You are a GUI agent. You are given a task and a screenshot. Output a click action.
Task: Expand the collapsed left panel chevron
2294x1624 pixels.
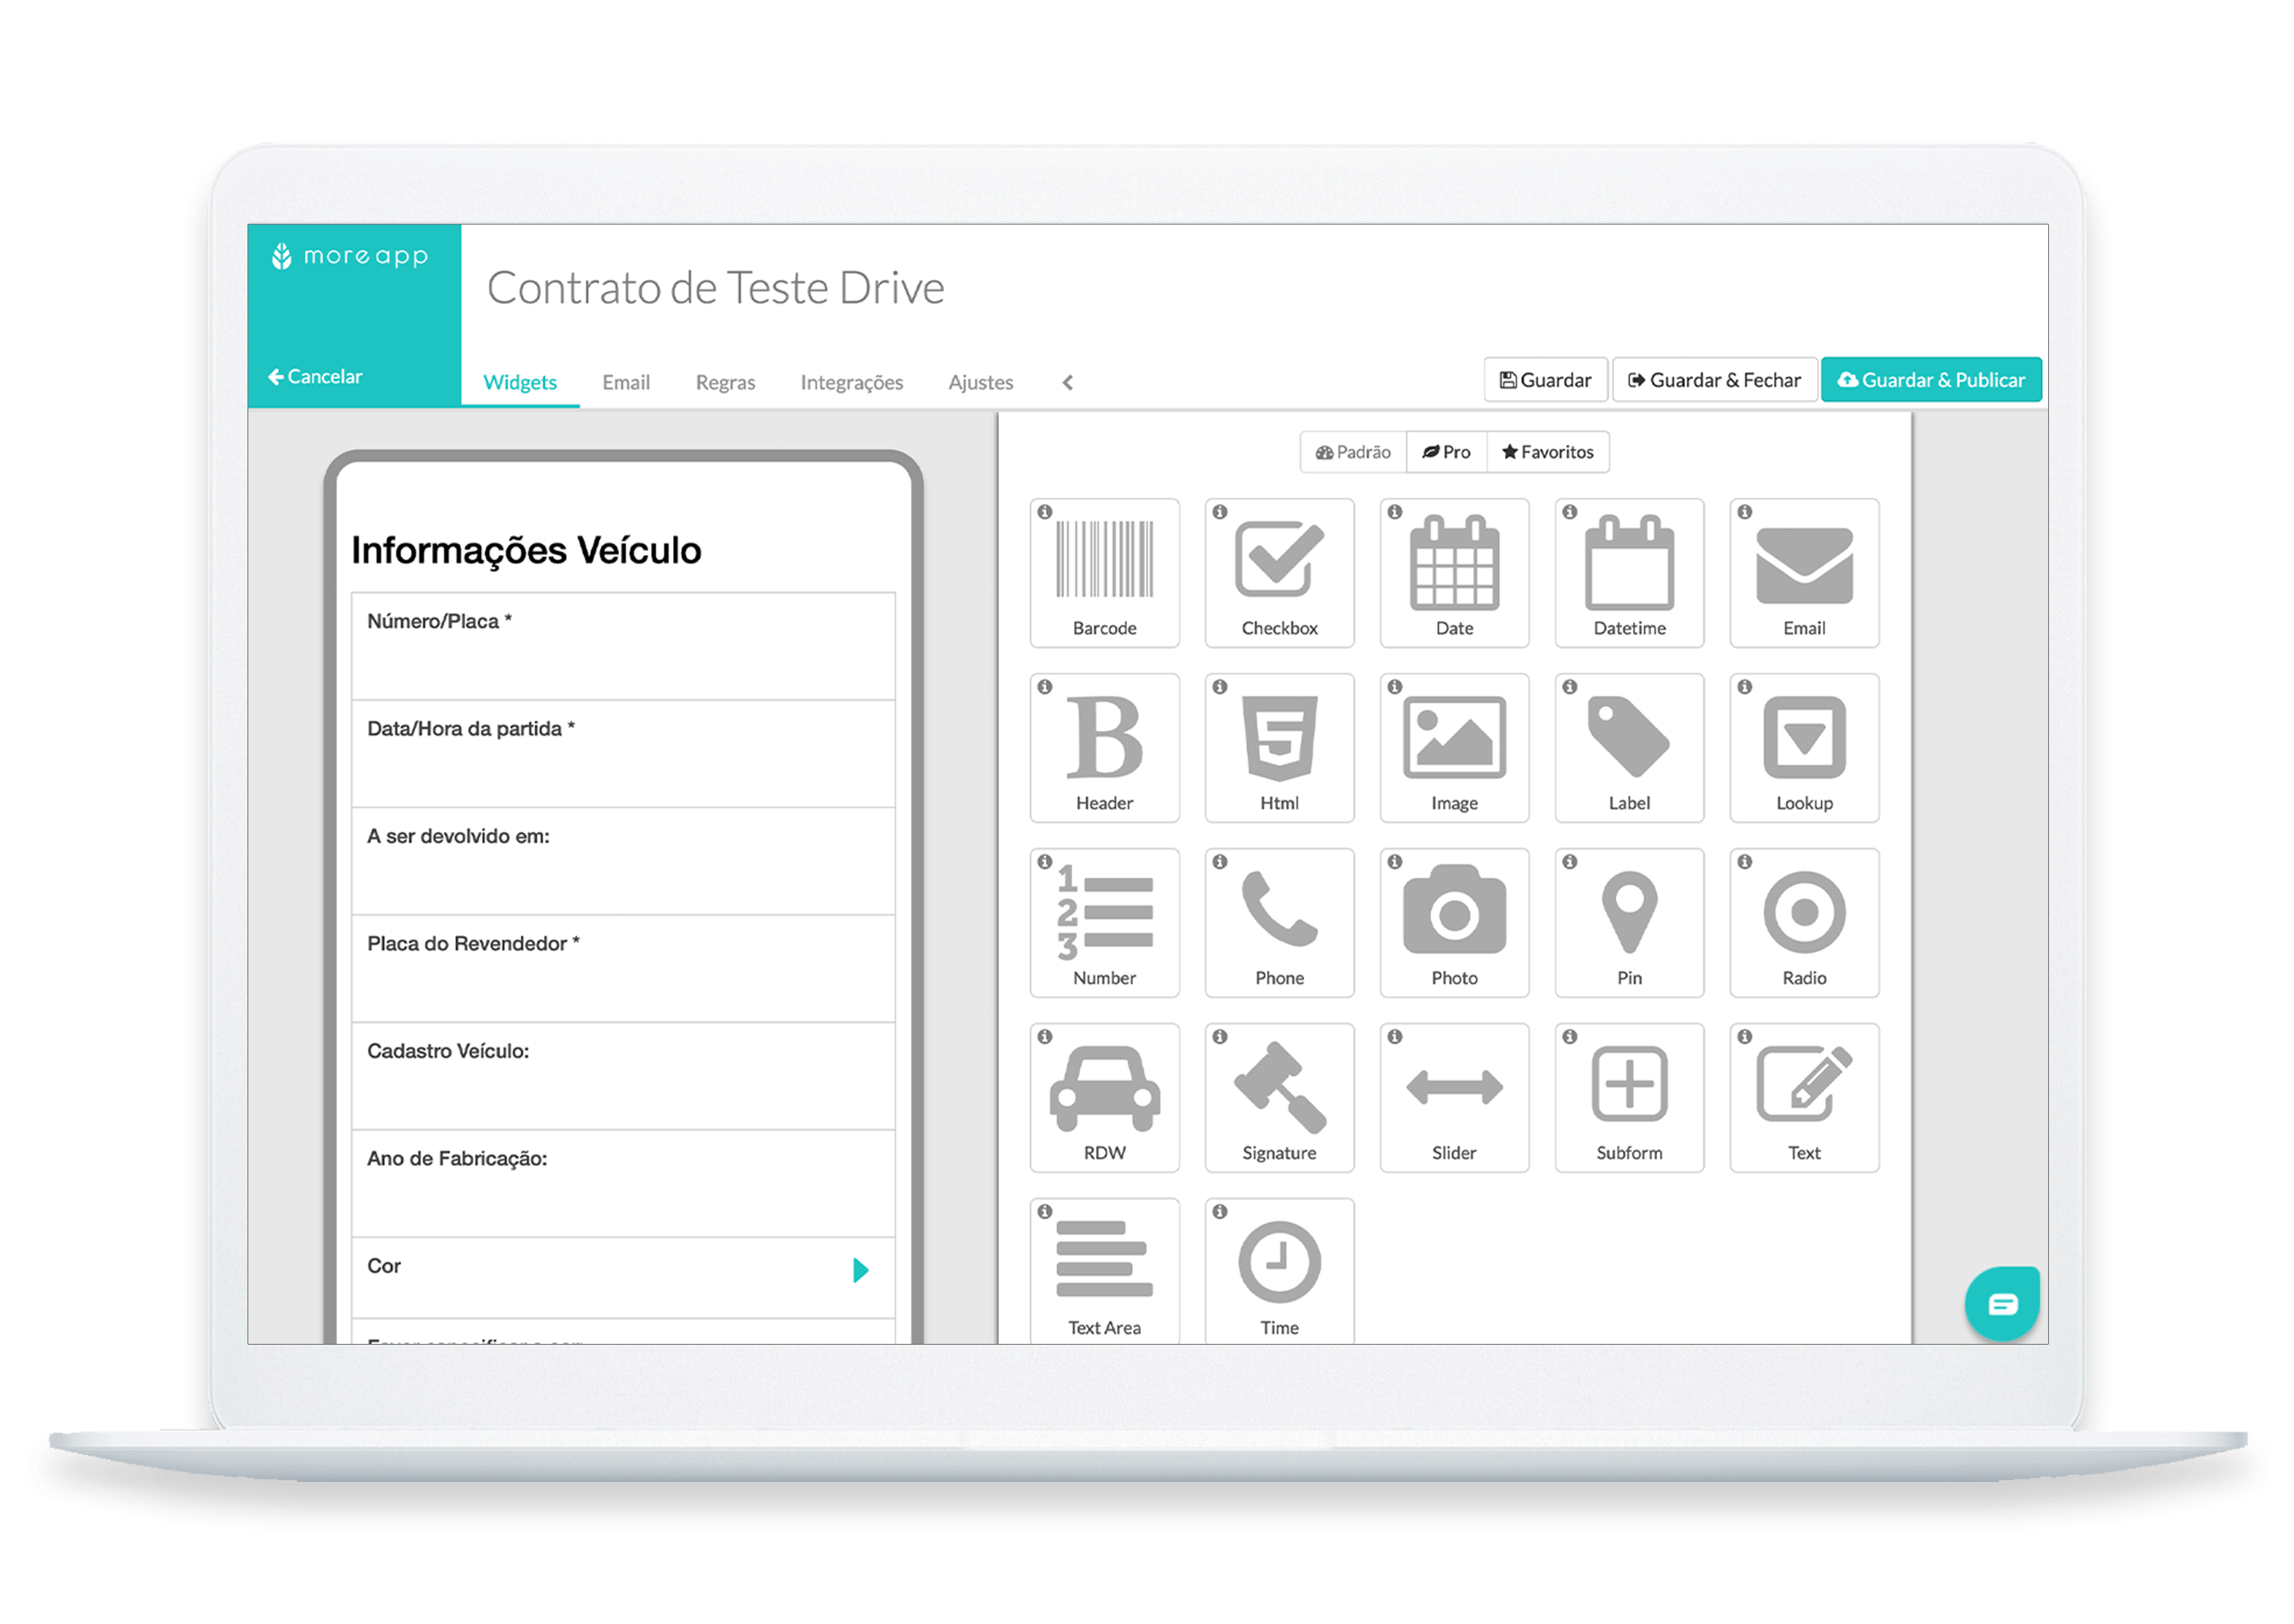[1069, 381]
